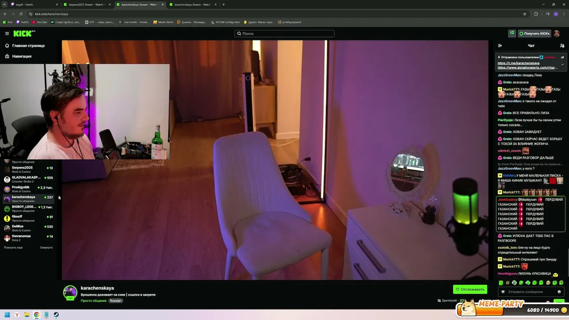569x320 pixels.
Task: Open the hamburger sidebar menu
Action: point(7,33)
